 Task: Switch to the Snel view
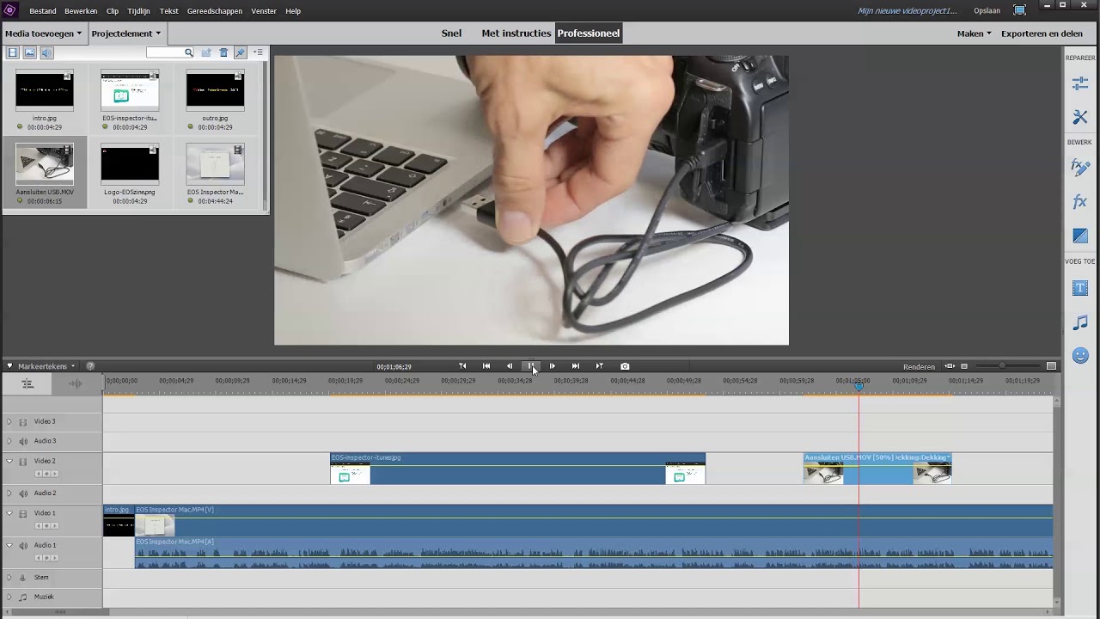[451, 34]
